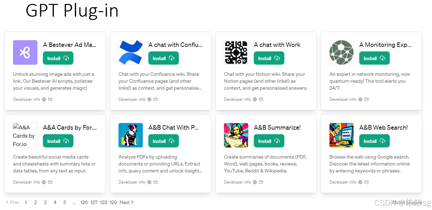The height and width of the screenshot is (210, 432).
Task: Email the developer of A chat with Confluence
Action: (x=155, y=99)
